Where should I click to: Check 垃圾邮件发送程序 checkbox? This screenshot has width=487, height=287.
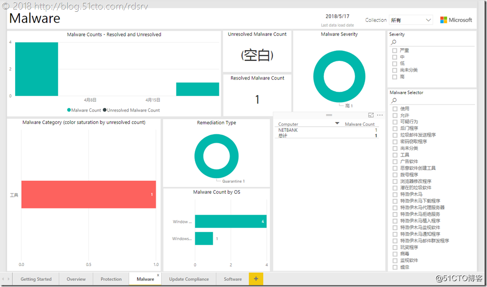tap(395, 135)
